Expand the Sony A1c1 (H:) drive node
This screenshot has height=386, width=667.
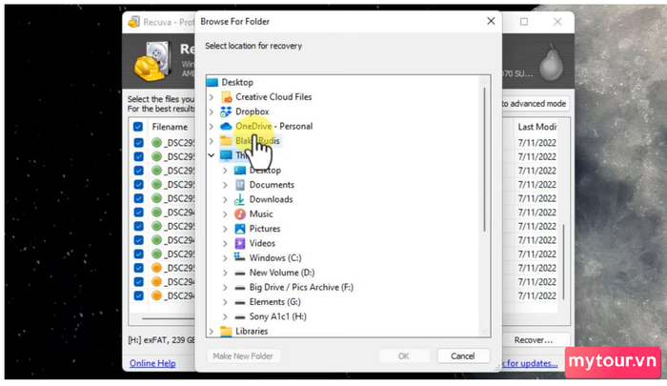225,316
